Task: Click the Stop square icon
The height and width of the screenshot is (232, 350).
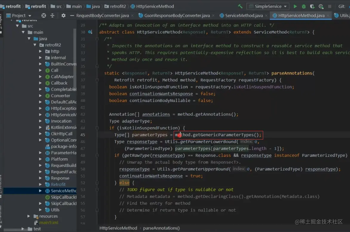Action: click(x=329, y=7)
